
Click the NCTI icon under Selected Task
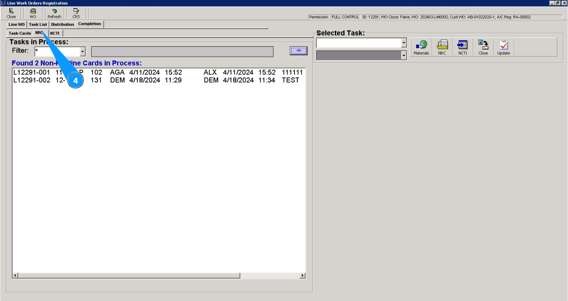(463, 48)
